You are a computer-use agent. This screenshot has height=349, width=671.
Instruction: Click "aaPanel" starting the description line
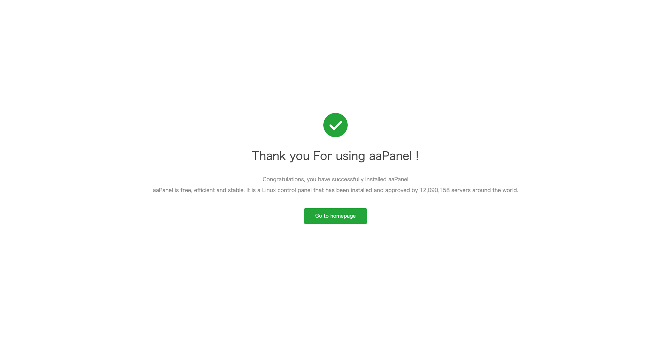(163, 190)
